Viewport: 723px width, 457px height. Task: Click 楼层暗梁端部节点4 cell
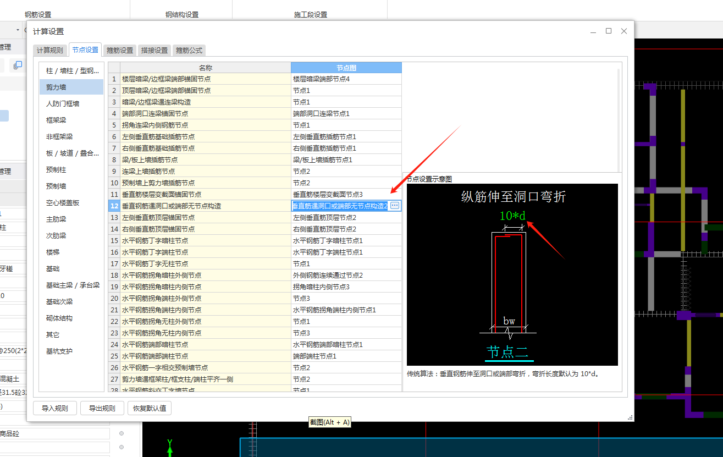click(x=346, y=79)
